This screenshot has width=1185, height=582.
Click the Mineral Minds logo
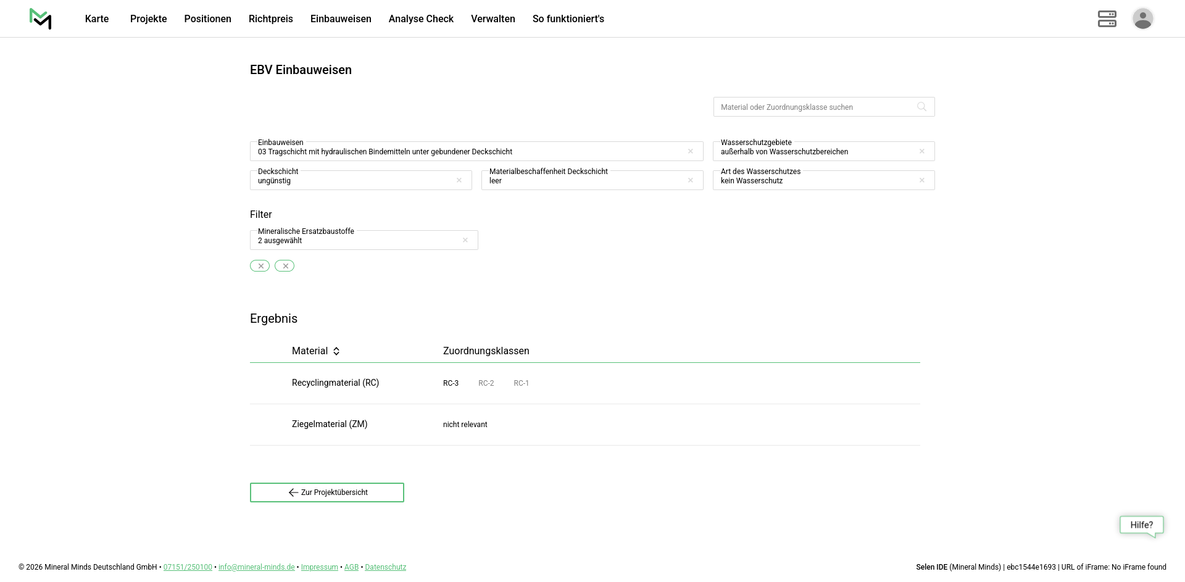coord(41,19)
